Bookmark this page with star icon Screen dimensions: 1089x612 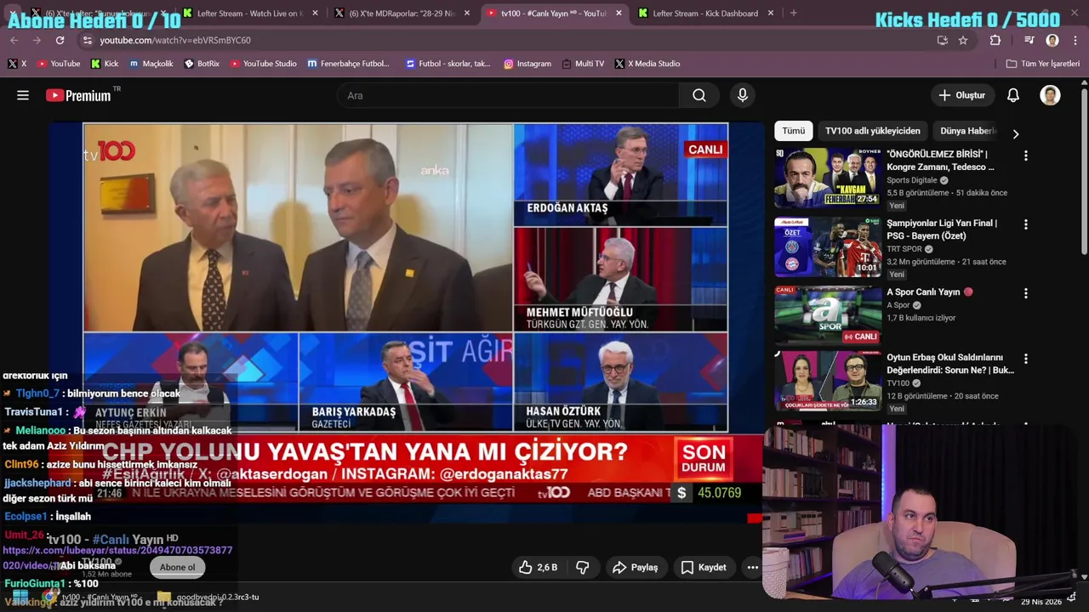(963, 40)
